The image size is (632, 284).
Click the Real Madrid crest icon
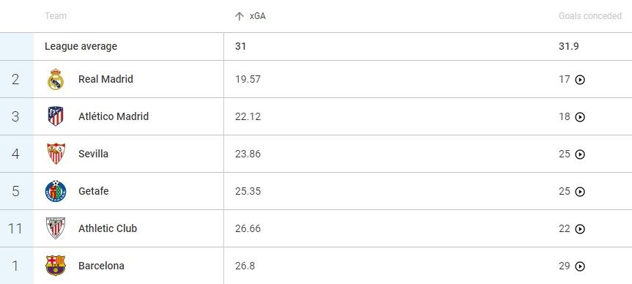click(56, 79)
